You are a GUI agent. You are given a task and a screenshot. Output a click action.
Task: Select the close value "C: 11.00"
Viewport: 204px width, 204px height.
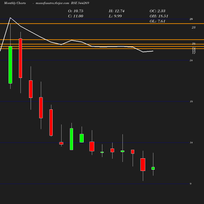75,16
